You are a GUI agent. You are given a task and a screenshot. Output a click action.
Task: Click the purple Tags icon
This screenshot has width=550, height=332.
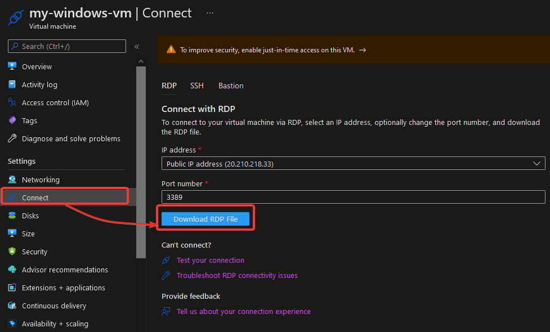12,120
